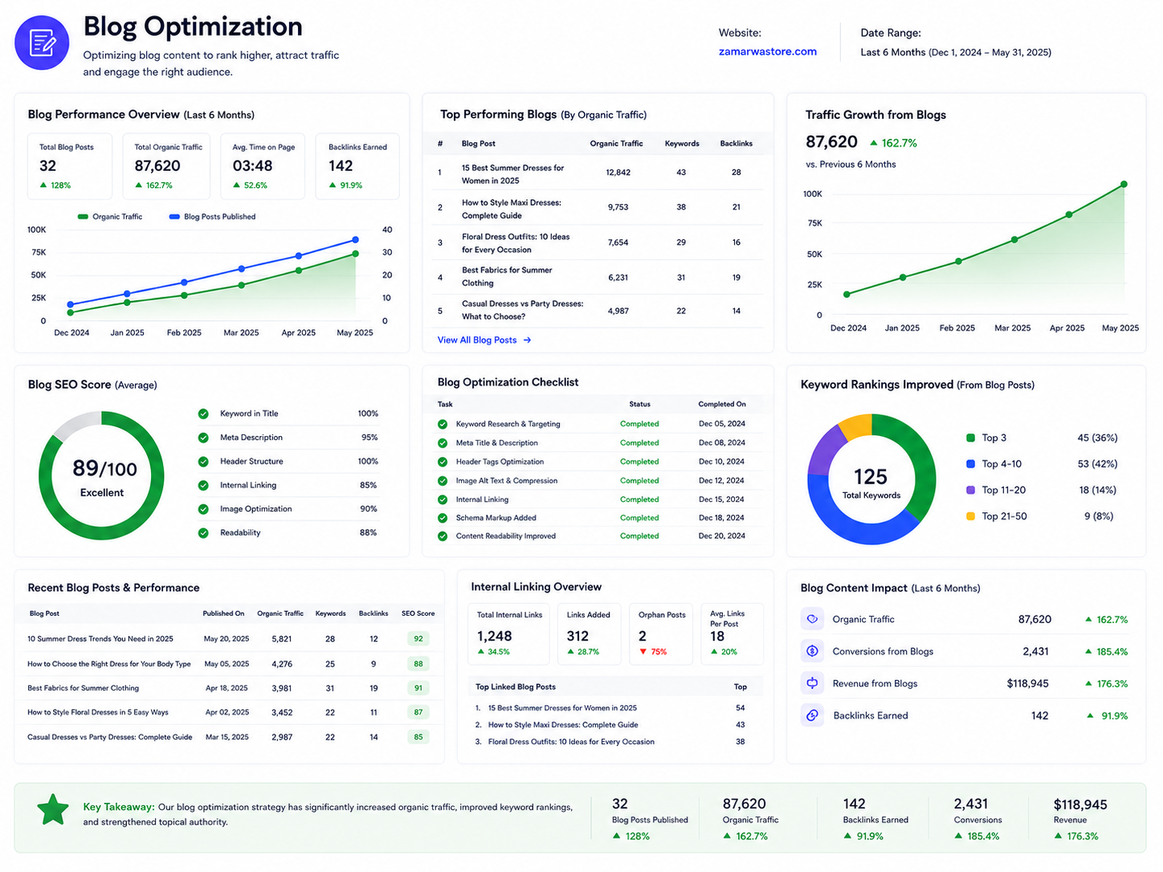The width and height of the screenshot is (1163, 872).
Task: Click the Blog Optimization edit-document logo icon
Action: click(x=42, y=43)
